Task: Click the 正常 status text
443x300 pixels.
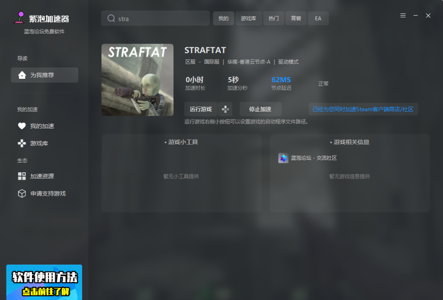Action: click(324, 84)
